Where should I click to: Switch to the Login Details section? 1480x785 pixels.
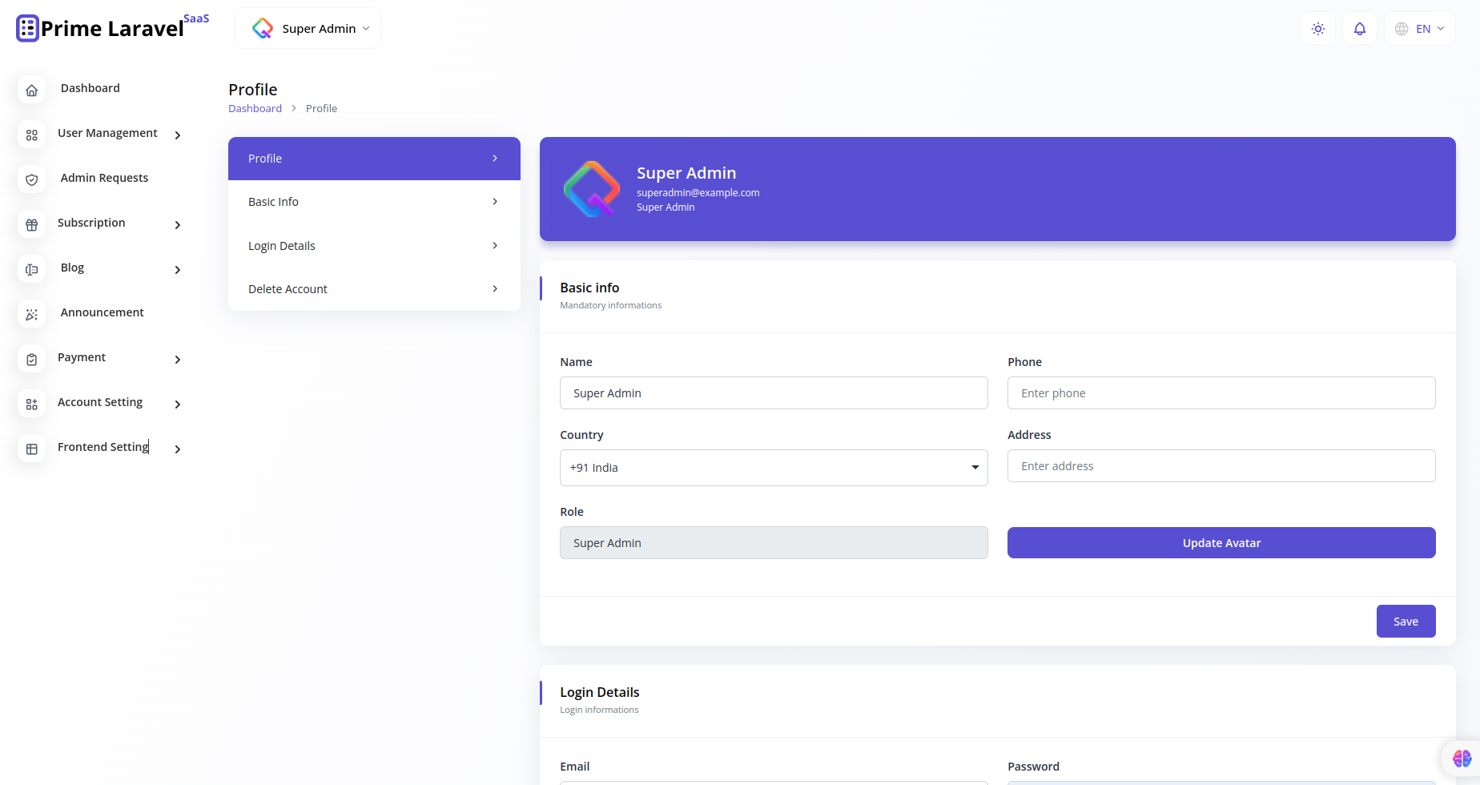point(373,245)
